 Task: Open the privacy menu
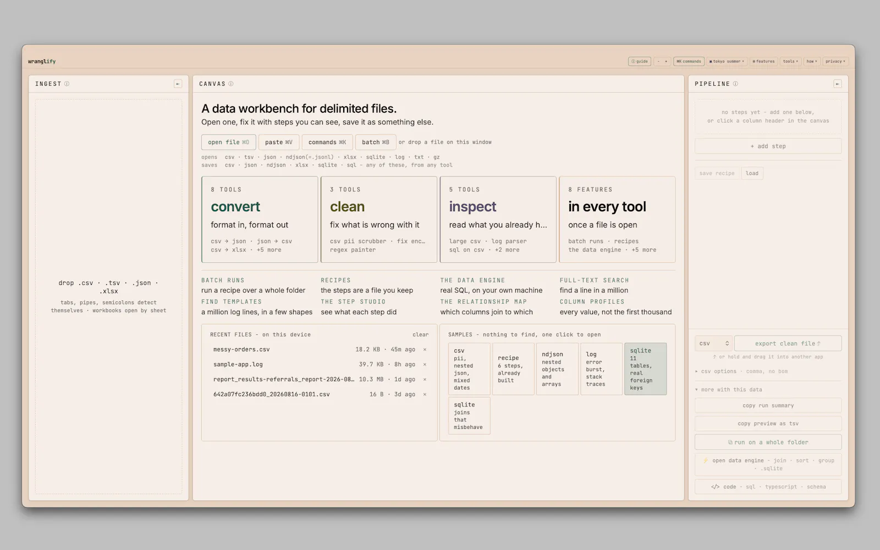coord(835,62)
